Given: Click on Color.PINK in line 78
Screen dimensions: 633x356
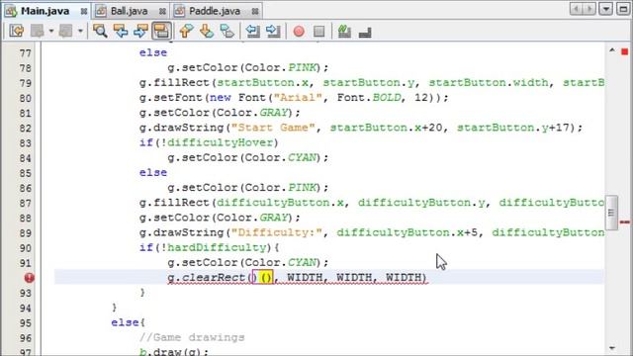Looking at the screenshot, I should point(280,67).
